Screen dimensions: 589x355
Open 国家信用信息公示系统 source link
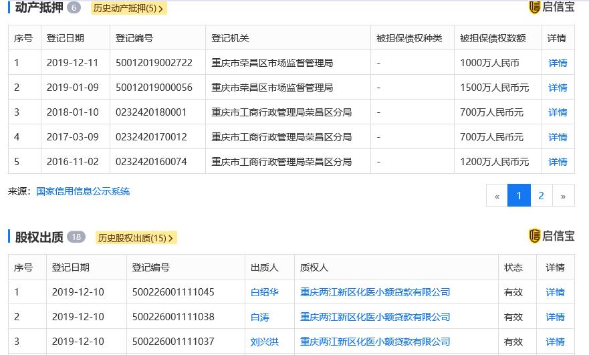click(83, 192)
